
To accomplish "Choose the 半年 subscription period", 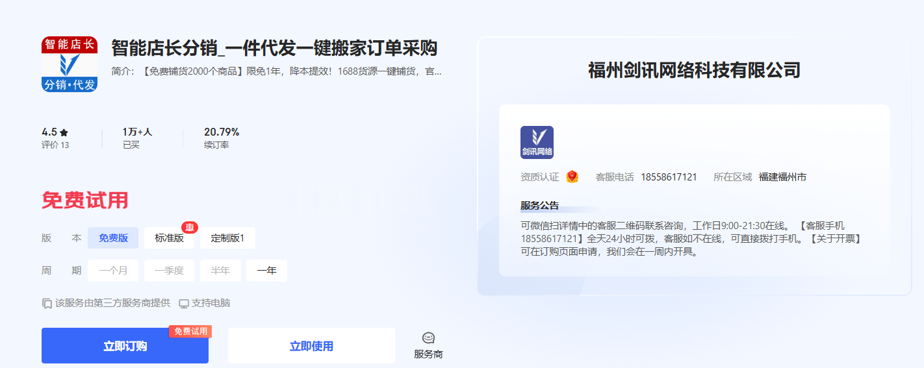I will (x=220, y=271).
